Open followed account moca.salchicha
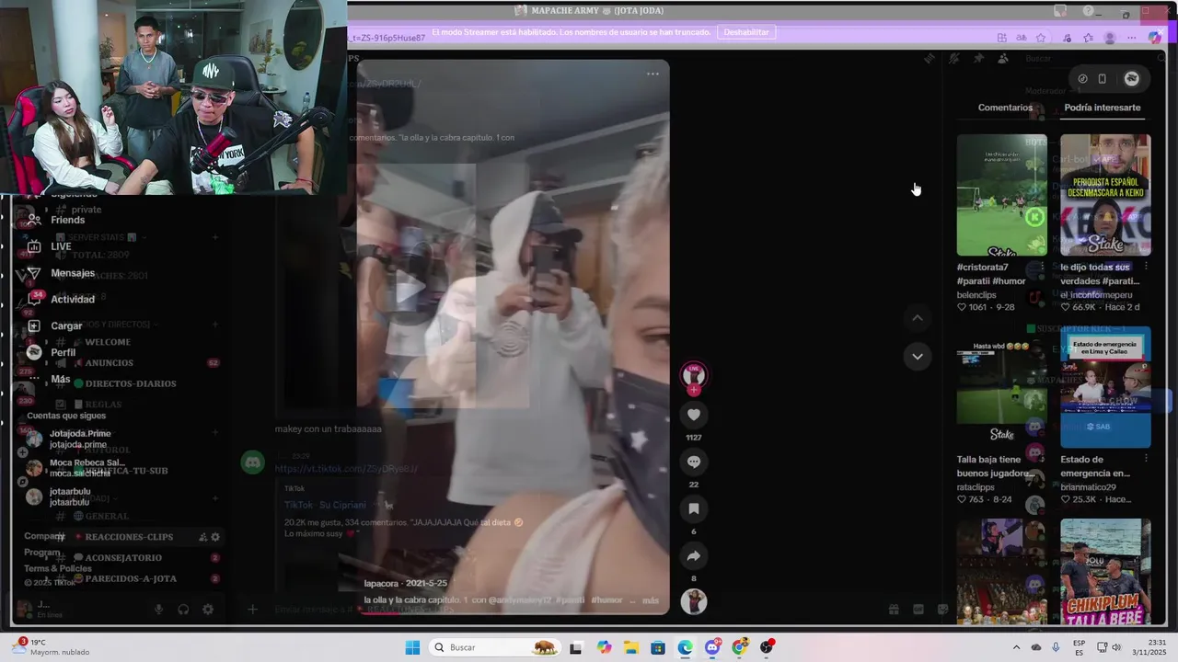 pyautogui.click(x=74, y=467)
